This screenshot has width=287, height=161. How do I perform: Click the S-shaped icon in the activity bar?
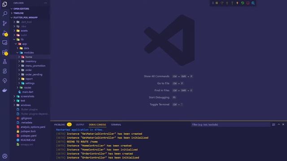(5, 71)
